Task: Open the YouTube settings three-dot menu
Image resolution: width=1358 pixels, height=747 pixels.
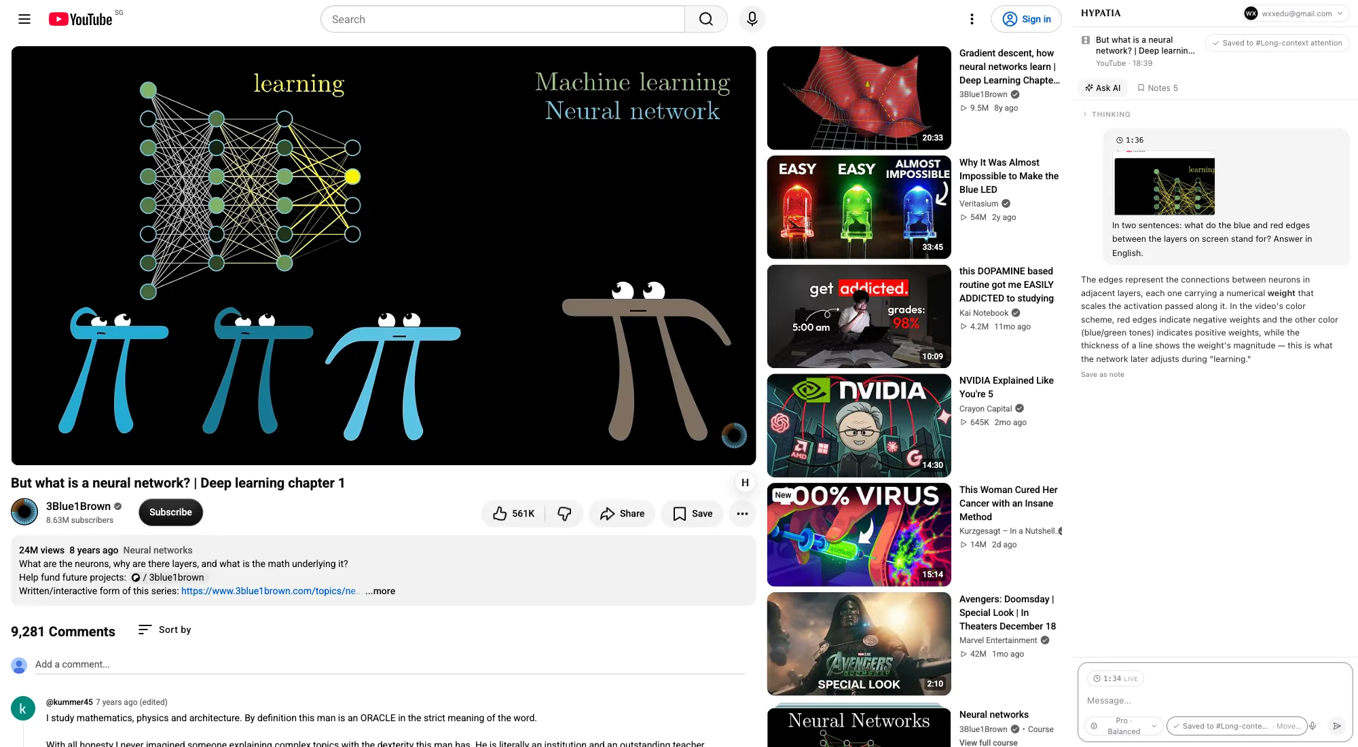Action: 972,19
